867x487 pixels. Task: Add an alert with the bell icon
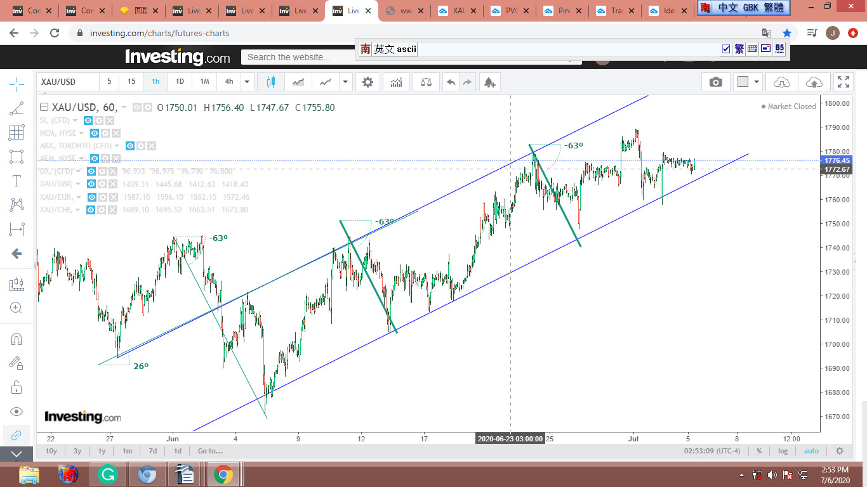tap(489, 82)
